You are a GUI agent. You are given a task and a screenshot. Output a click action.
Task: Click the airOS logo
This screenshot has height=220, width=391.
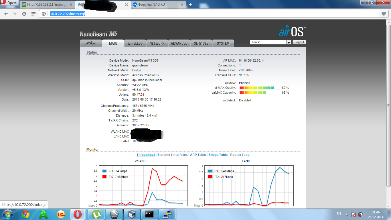tap(293, 32)
